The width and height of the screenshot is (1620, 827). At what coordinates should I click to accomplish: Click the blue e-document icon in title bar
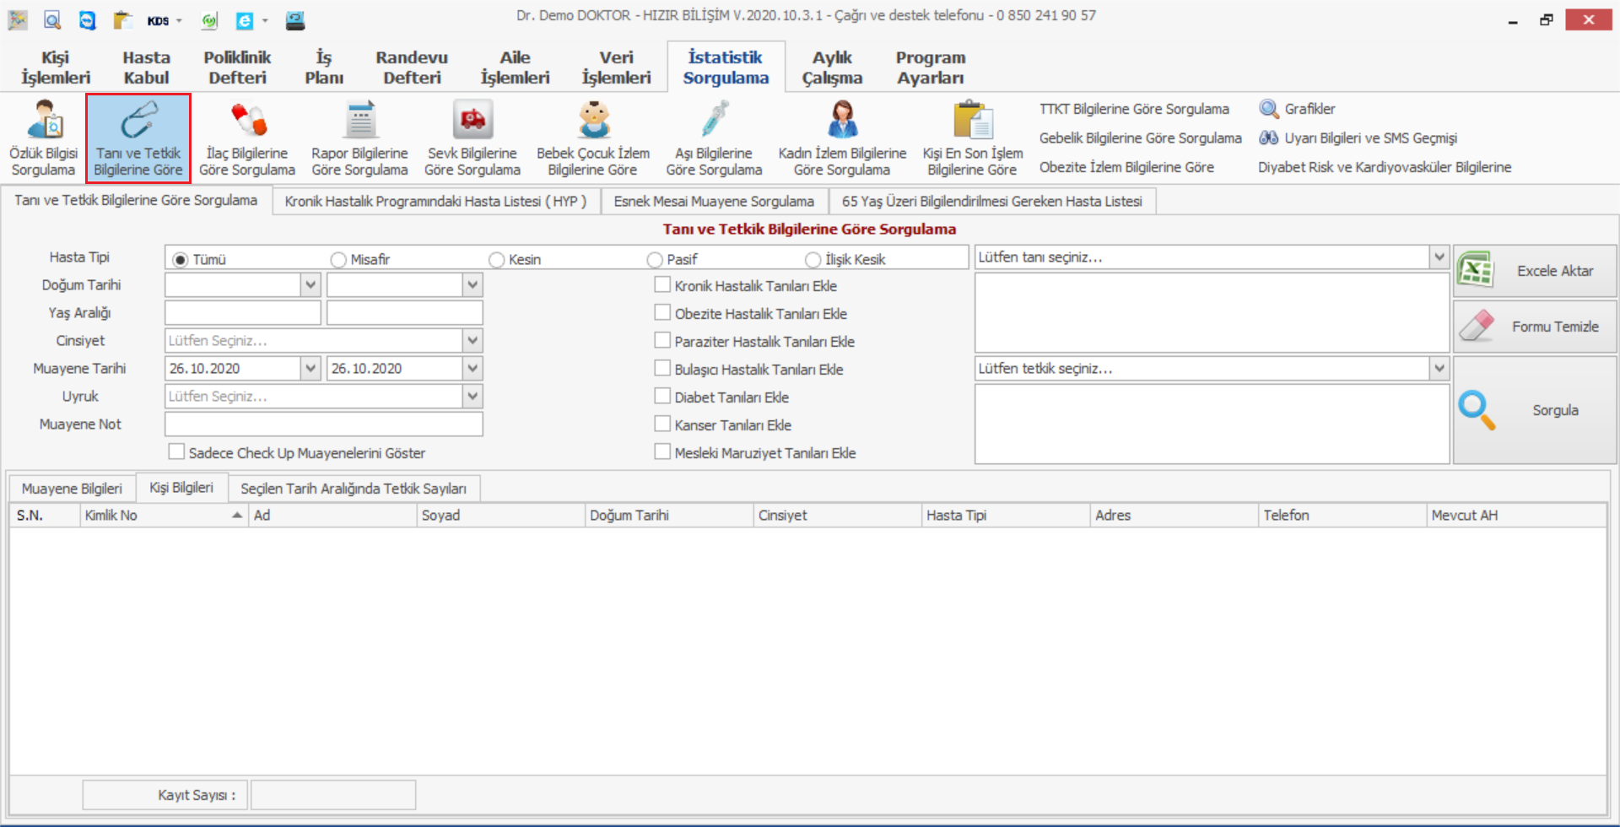pyautogui.click(x=245, y=20)
